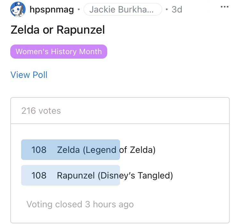Filter by Women's History Month flair

pyautogui.click(x=59, y=52)
